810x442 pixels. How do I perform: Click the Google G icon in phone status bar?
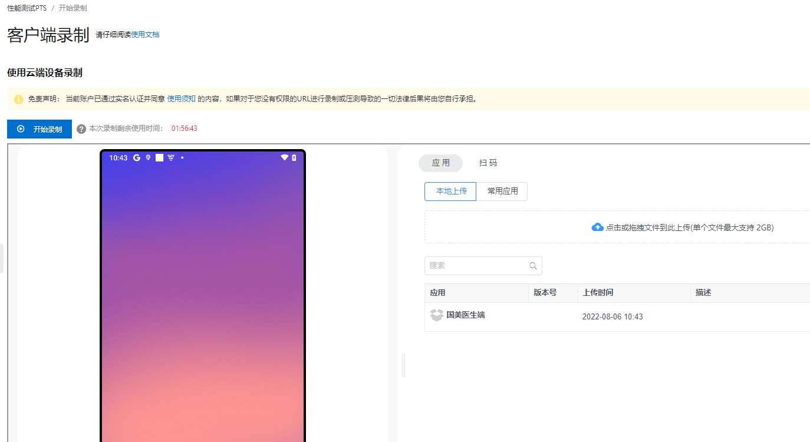point(136,158)
